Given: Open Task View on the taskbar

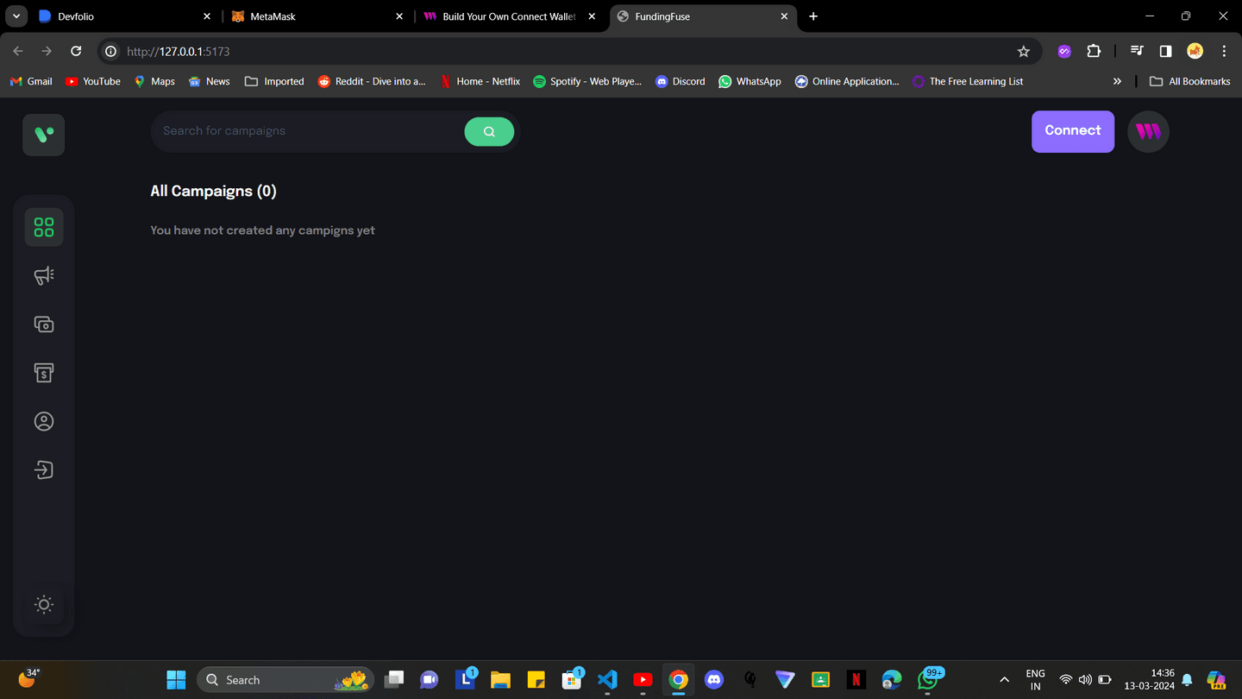Looking at the screenshot, I should (x=394, y=680).
